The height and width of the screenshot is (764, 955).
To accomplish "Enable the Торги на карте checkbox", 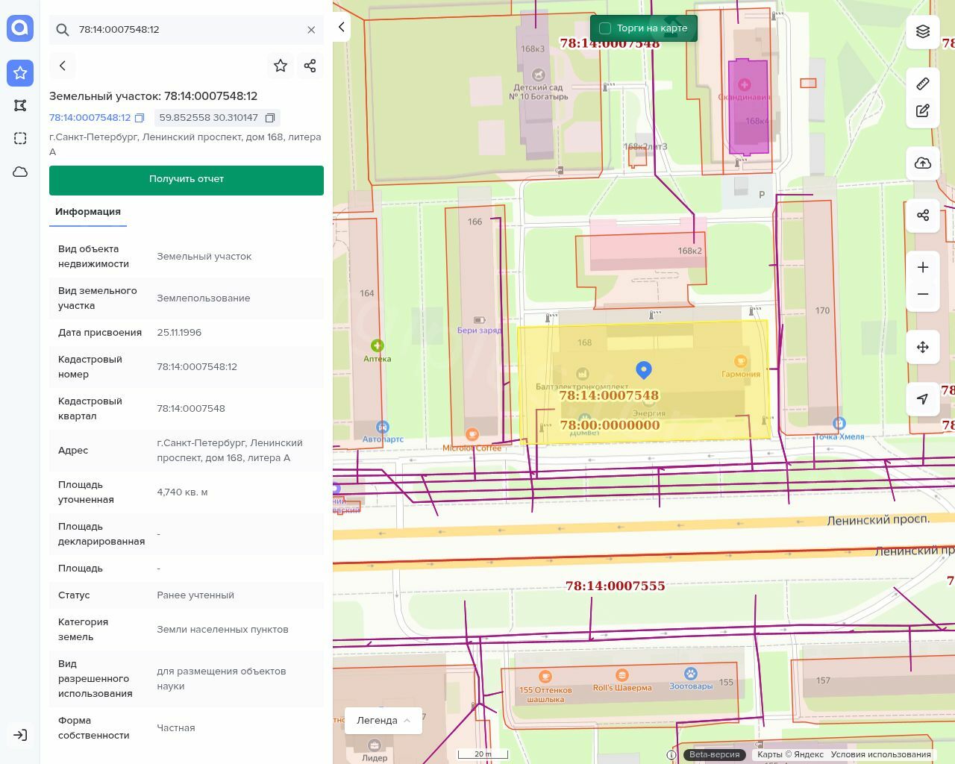I will coord(605,28).
